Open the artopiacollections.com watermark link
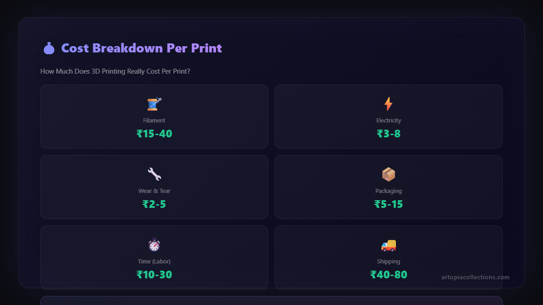Viewport: 543px width, 305px height. [475, 277]
